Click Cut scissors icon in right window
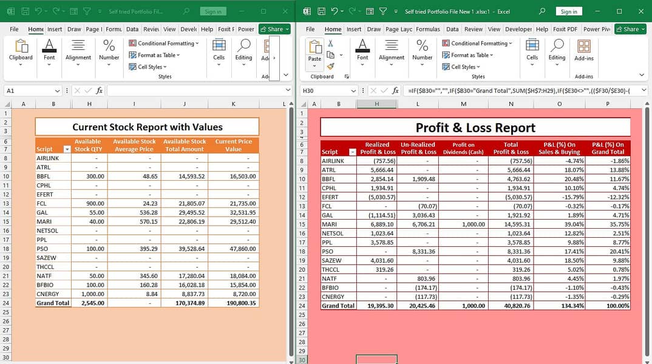The width and height of the screenshot is (652, 364). pyautogui.click(x=331, y=43)
